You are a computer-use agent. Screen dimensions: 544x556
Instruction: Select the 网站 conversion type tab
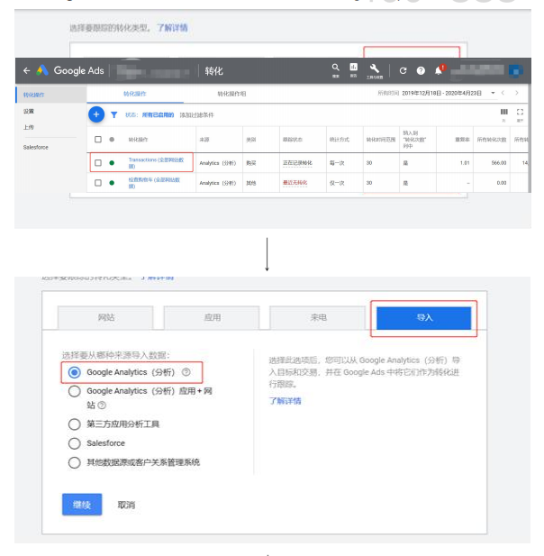coord(105,317)
